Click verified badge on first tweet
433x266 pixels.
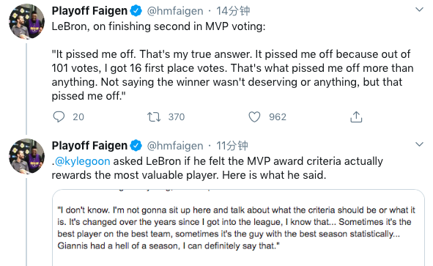pyautogui.click(x=136, y=11)
